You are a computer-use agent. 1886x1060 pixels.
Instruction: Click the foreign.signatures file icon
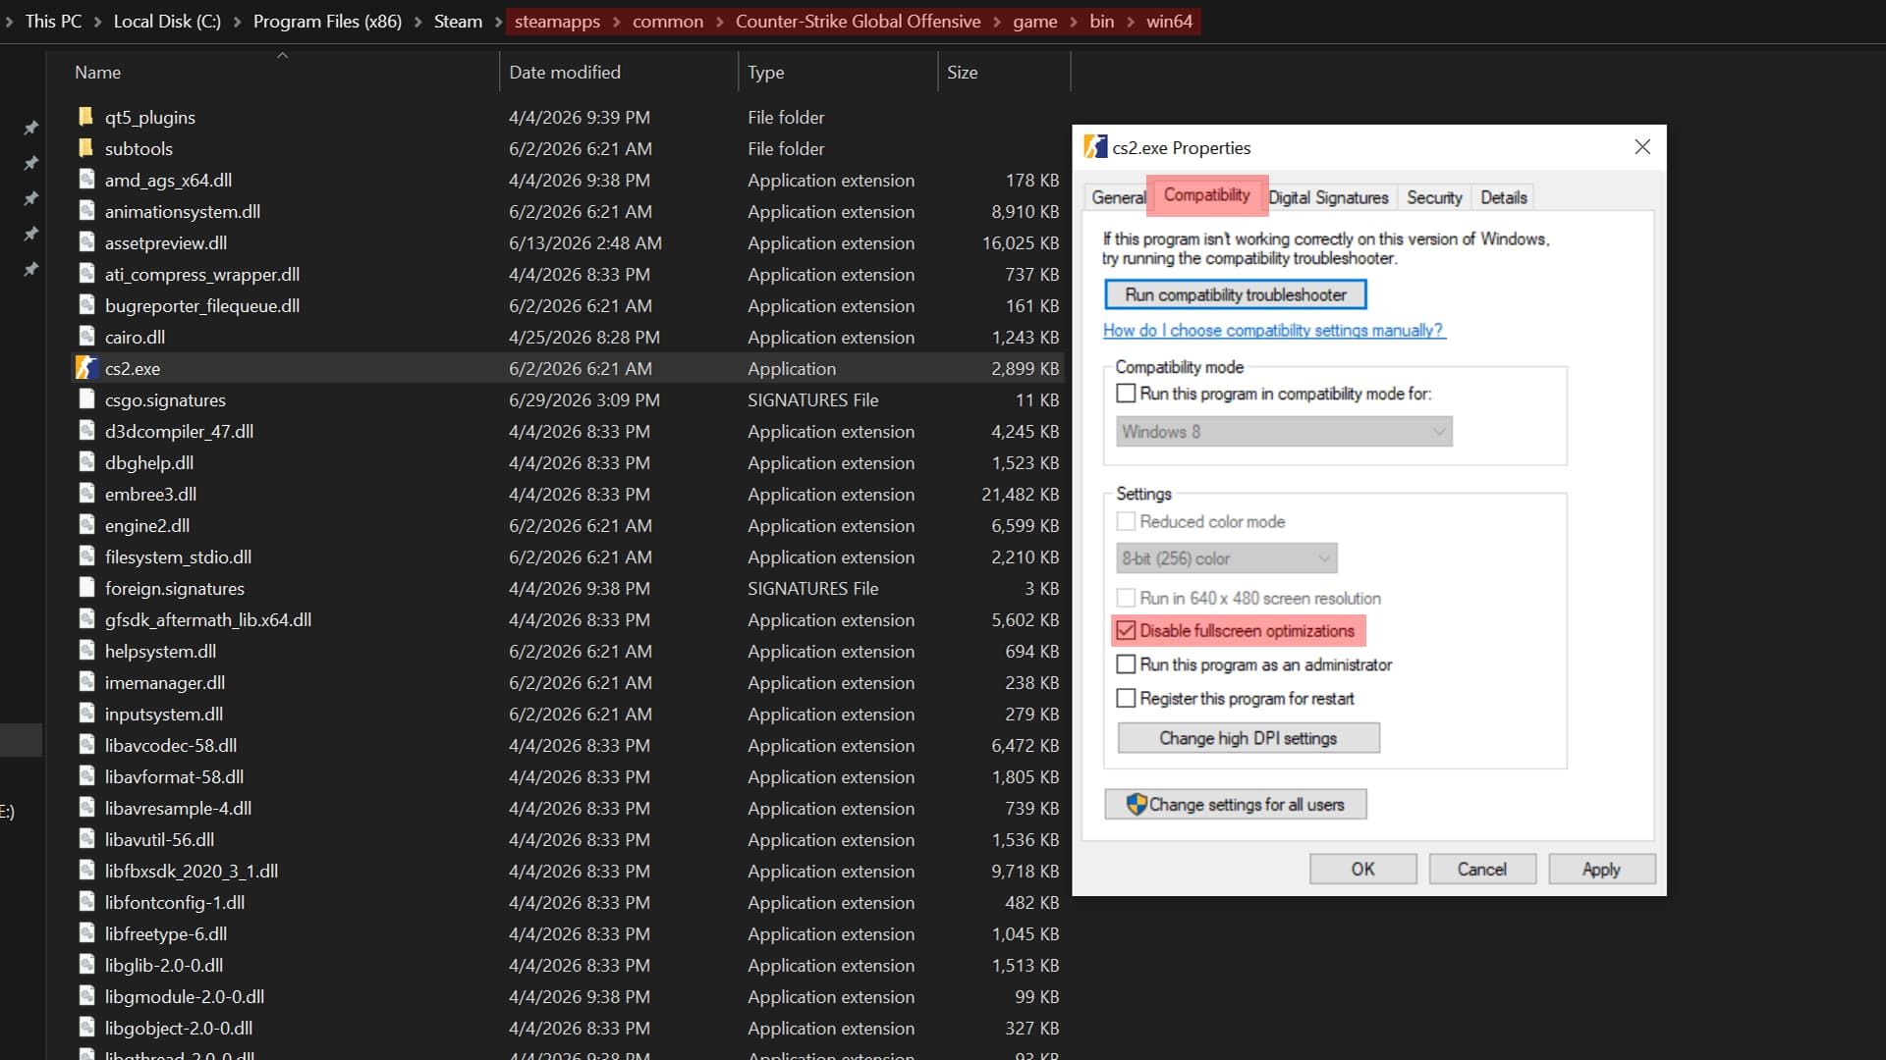pos(86,588)
